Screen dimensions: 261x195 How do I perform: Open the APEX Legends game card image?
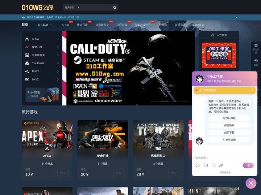[47, 134]
